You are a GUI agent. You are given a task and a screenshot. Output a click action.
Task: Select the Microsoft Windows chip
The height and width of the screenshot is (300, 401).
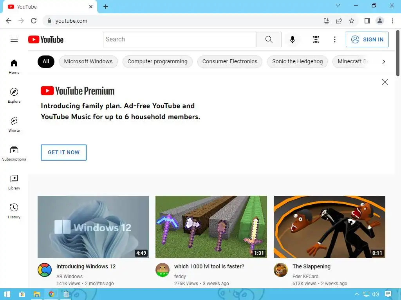(88, 61)
